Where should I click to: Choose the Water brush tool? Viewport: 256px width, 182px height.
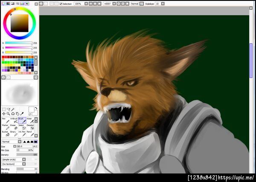click(30, 120)
